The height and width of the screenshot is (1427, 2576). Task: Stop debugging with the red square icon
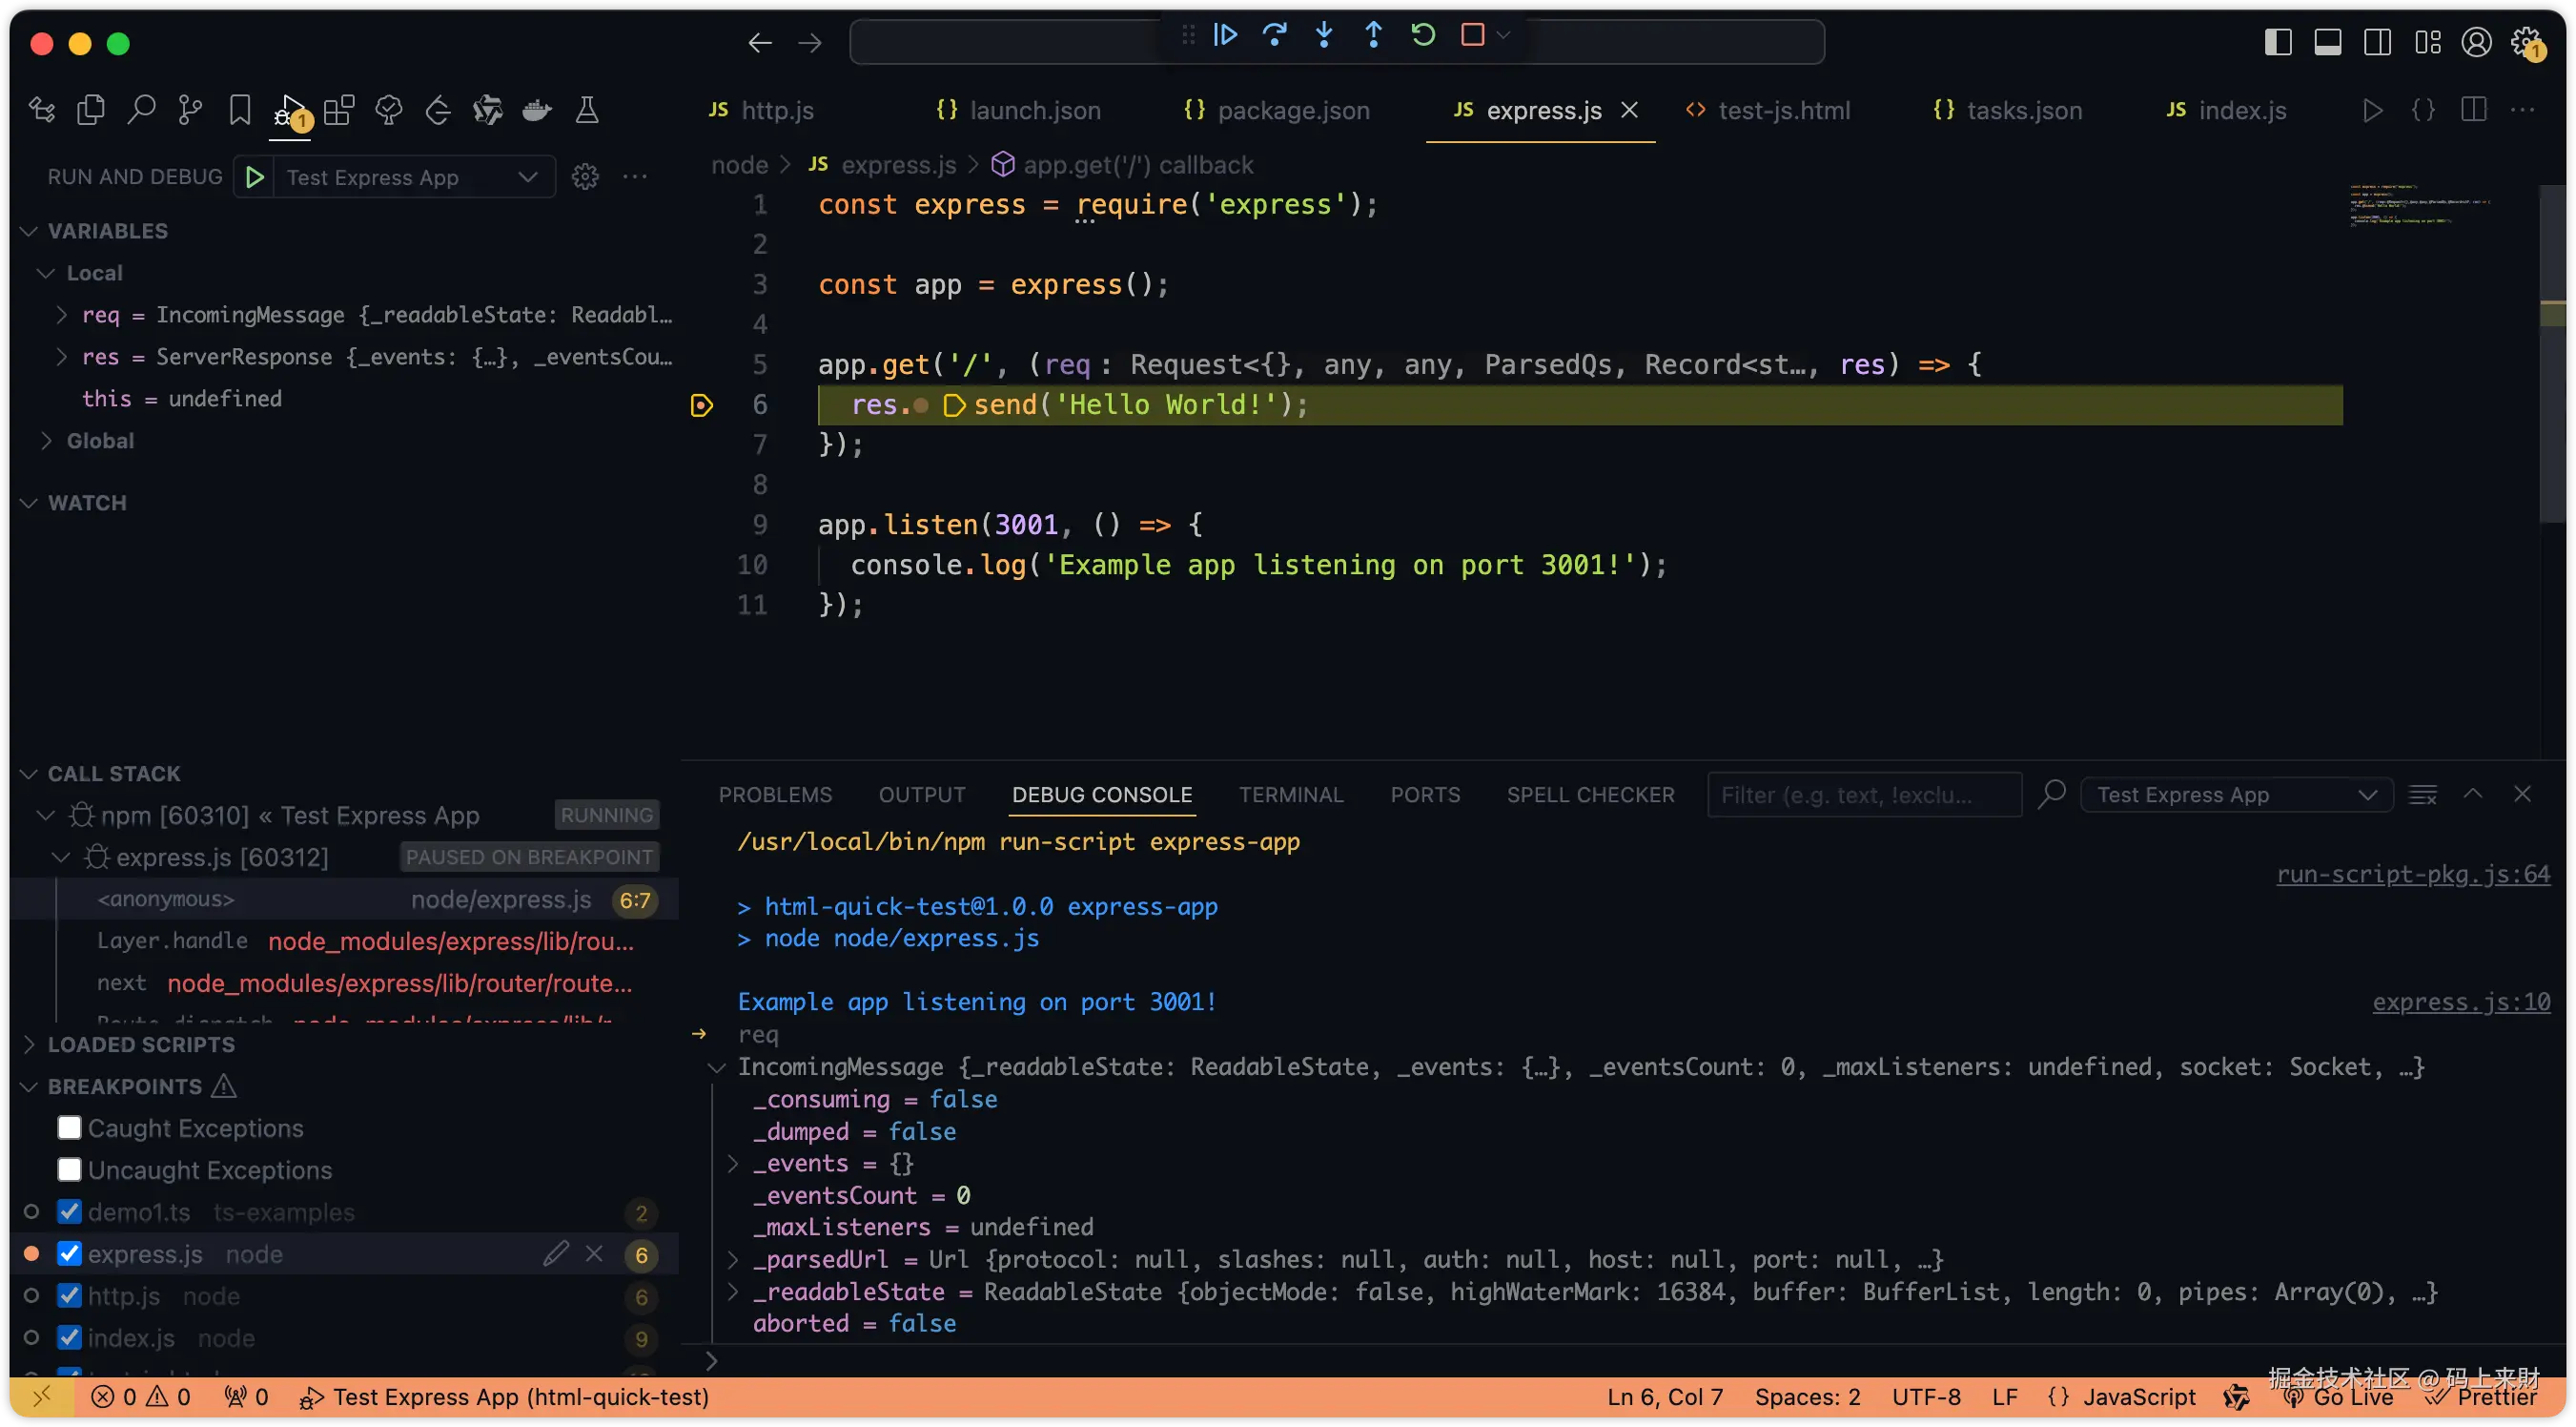click(x=1472, y=35)
